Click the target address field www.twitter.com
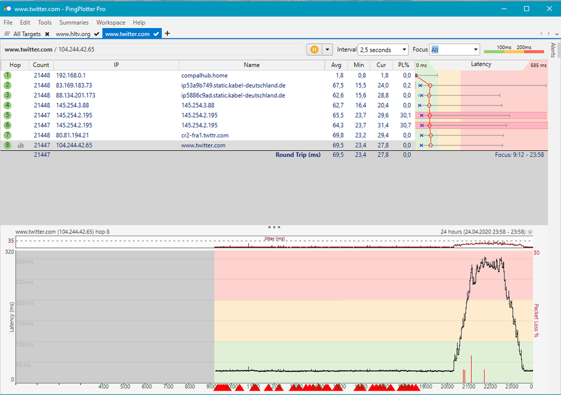Viewport: 561px width, 395px height. pyautogui.click(x=28, y=49)
